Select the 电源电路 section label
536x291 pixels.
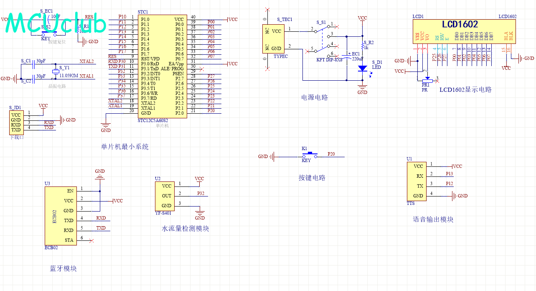tap(315, 97)
